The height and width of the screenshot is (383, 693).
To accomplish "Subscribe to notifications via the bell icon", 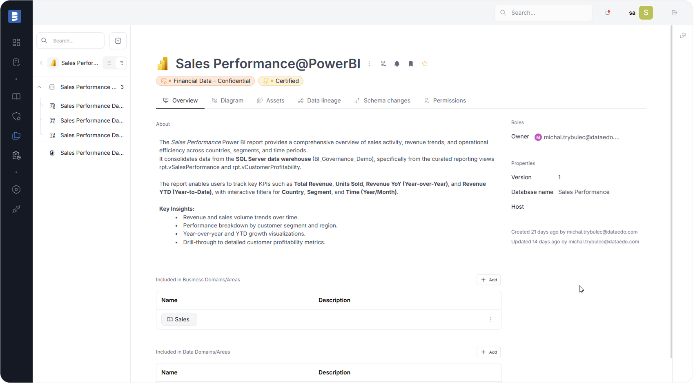I will click(397, 64).
